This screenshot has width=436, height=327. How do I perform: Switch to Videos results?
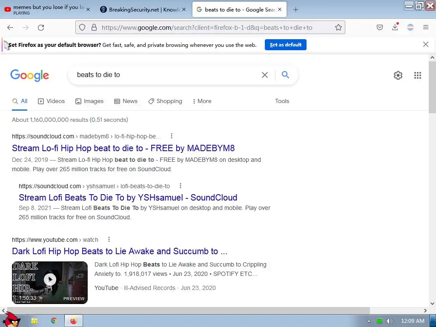[x=52, y=101]
